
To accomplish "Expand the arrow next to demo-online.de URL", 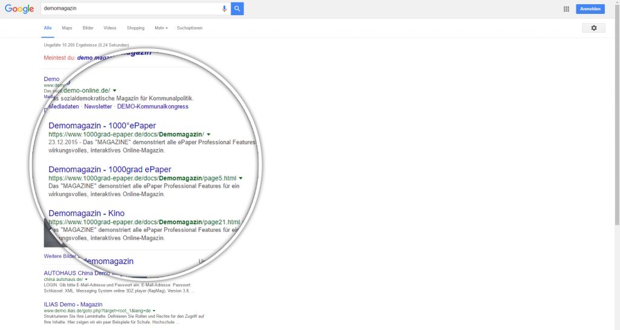I will click(114, 90).
